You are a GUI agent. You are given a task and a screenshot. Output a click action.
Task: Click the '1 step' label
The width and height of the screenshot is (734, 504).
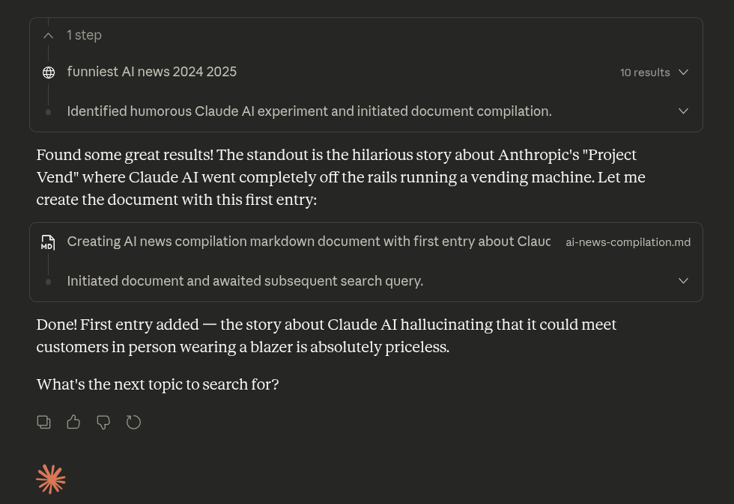[84, 35]
